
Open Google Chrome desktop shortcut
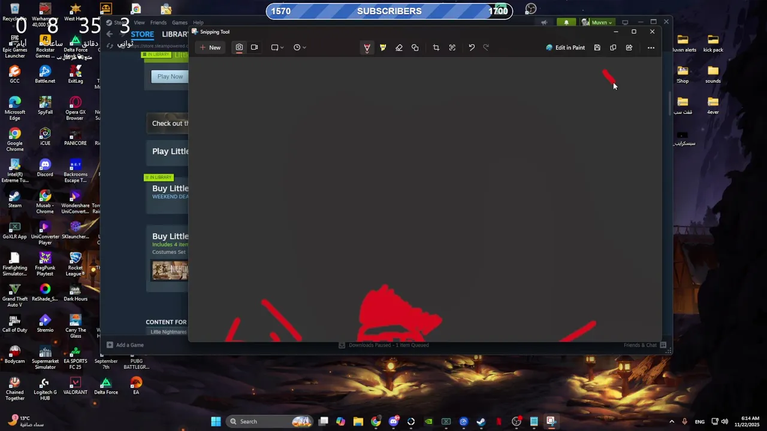(x=15, y=140)
